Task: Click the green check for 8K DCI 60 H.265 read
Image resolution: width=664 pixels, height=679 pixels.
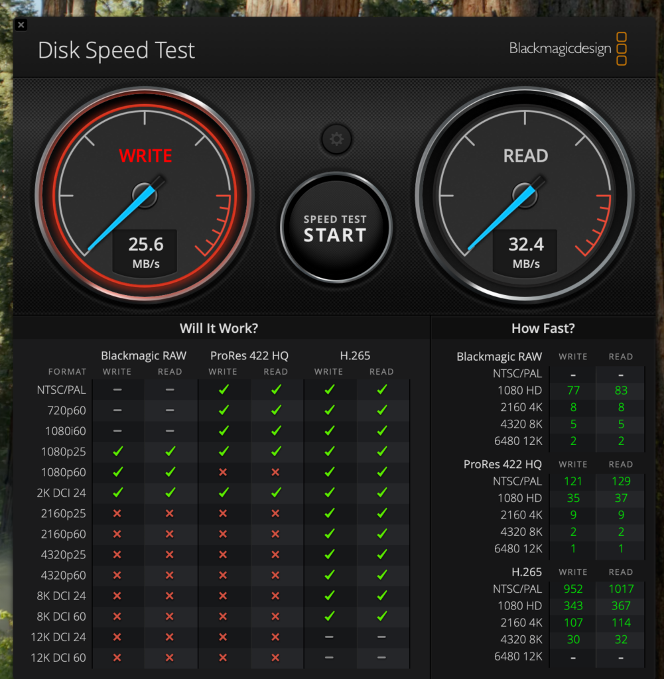Action: (381, 616)
